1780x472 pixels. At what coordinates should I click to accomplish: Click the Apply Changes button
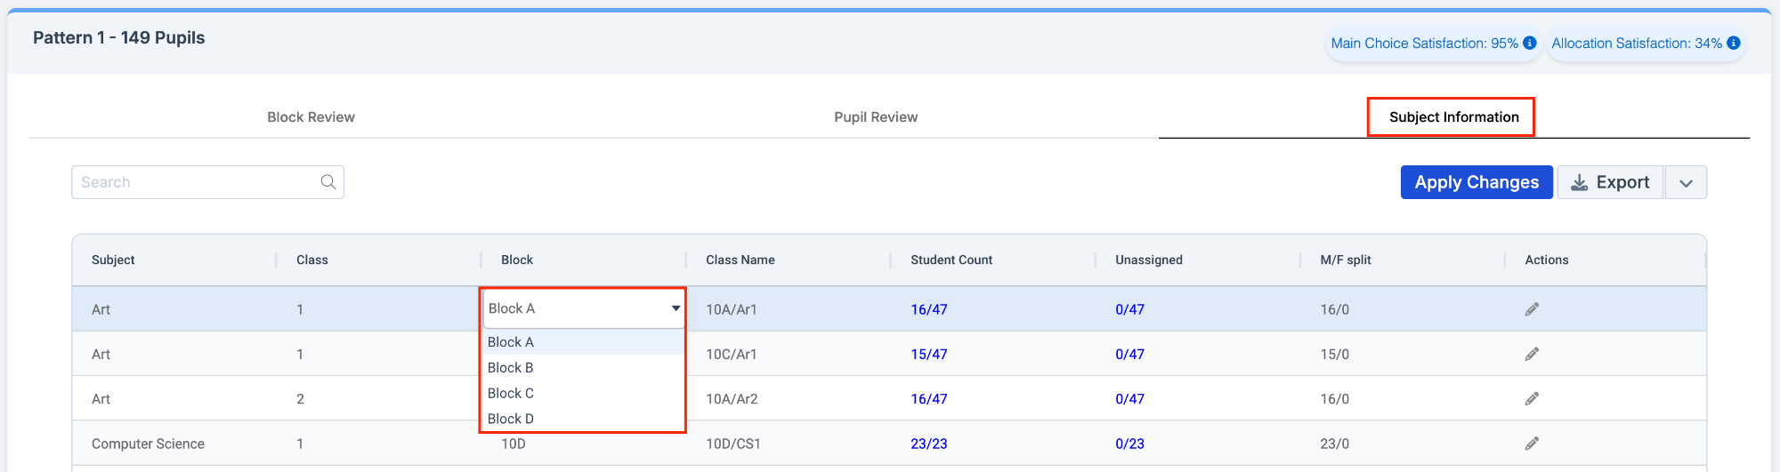click(1477, 182)
